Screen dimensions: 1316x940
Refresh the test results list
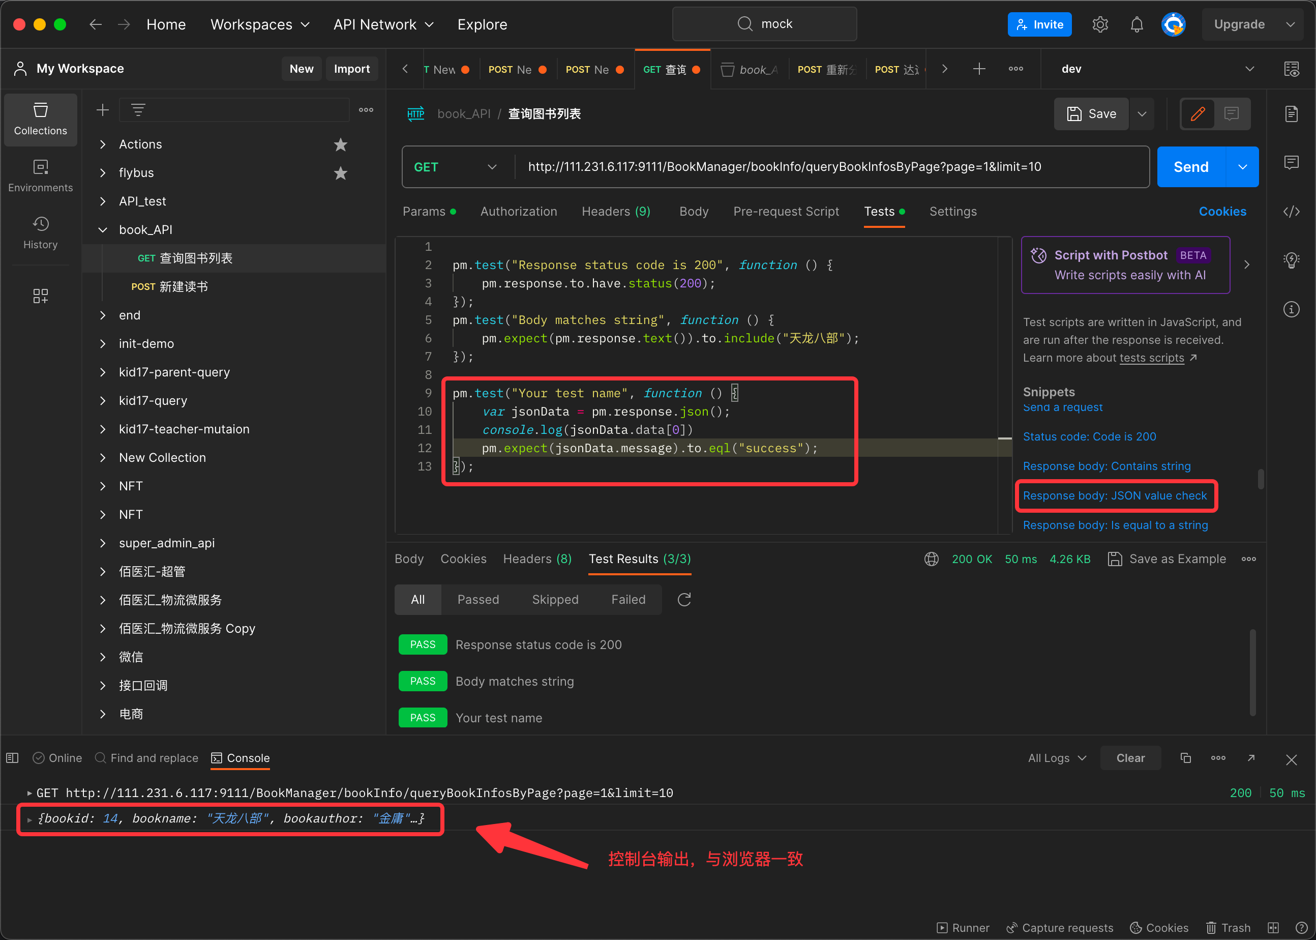pyautogui.click(x=684, y=599)
